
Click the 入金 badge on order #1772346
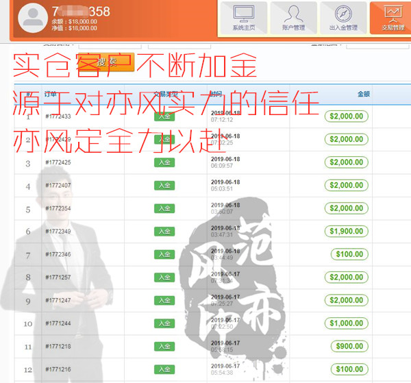(164, 254)
